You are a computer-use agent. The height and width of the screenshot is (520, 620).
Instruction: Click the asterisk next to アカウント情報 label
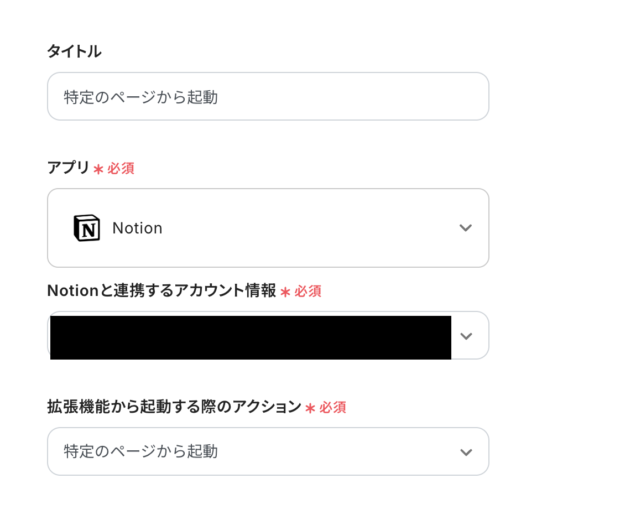point(285,292)
